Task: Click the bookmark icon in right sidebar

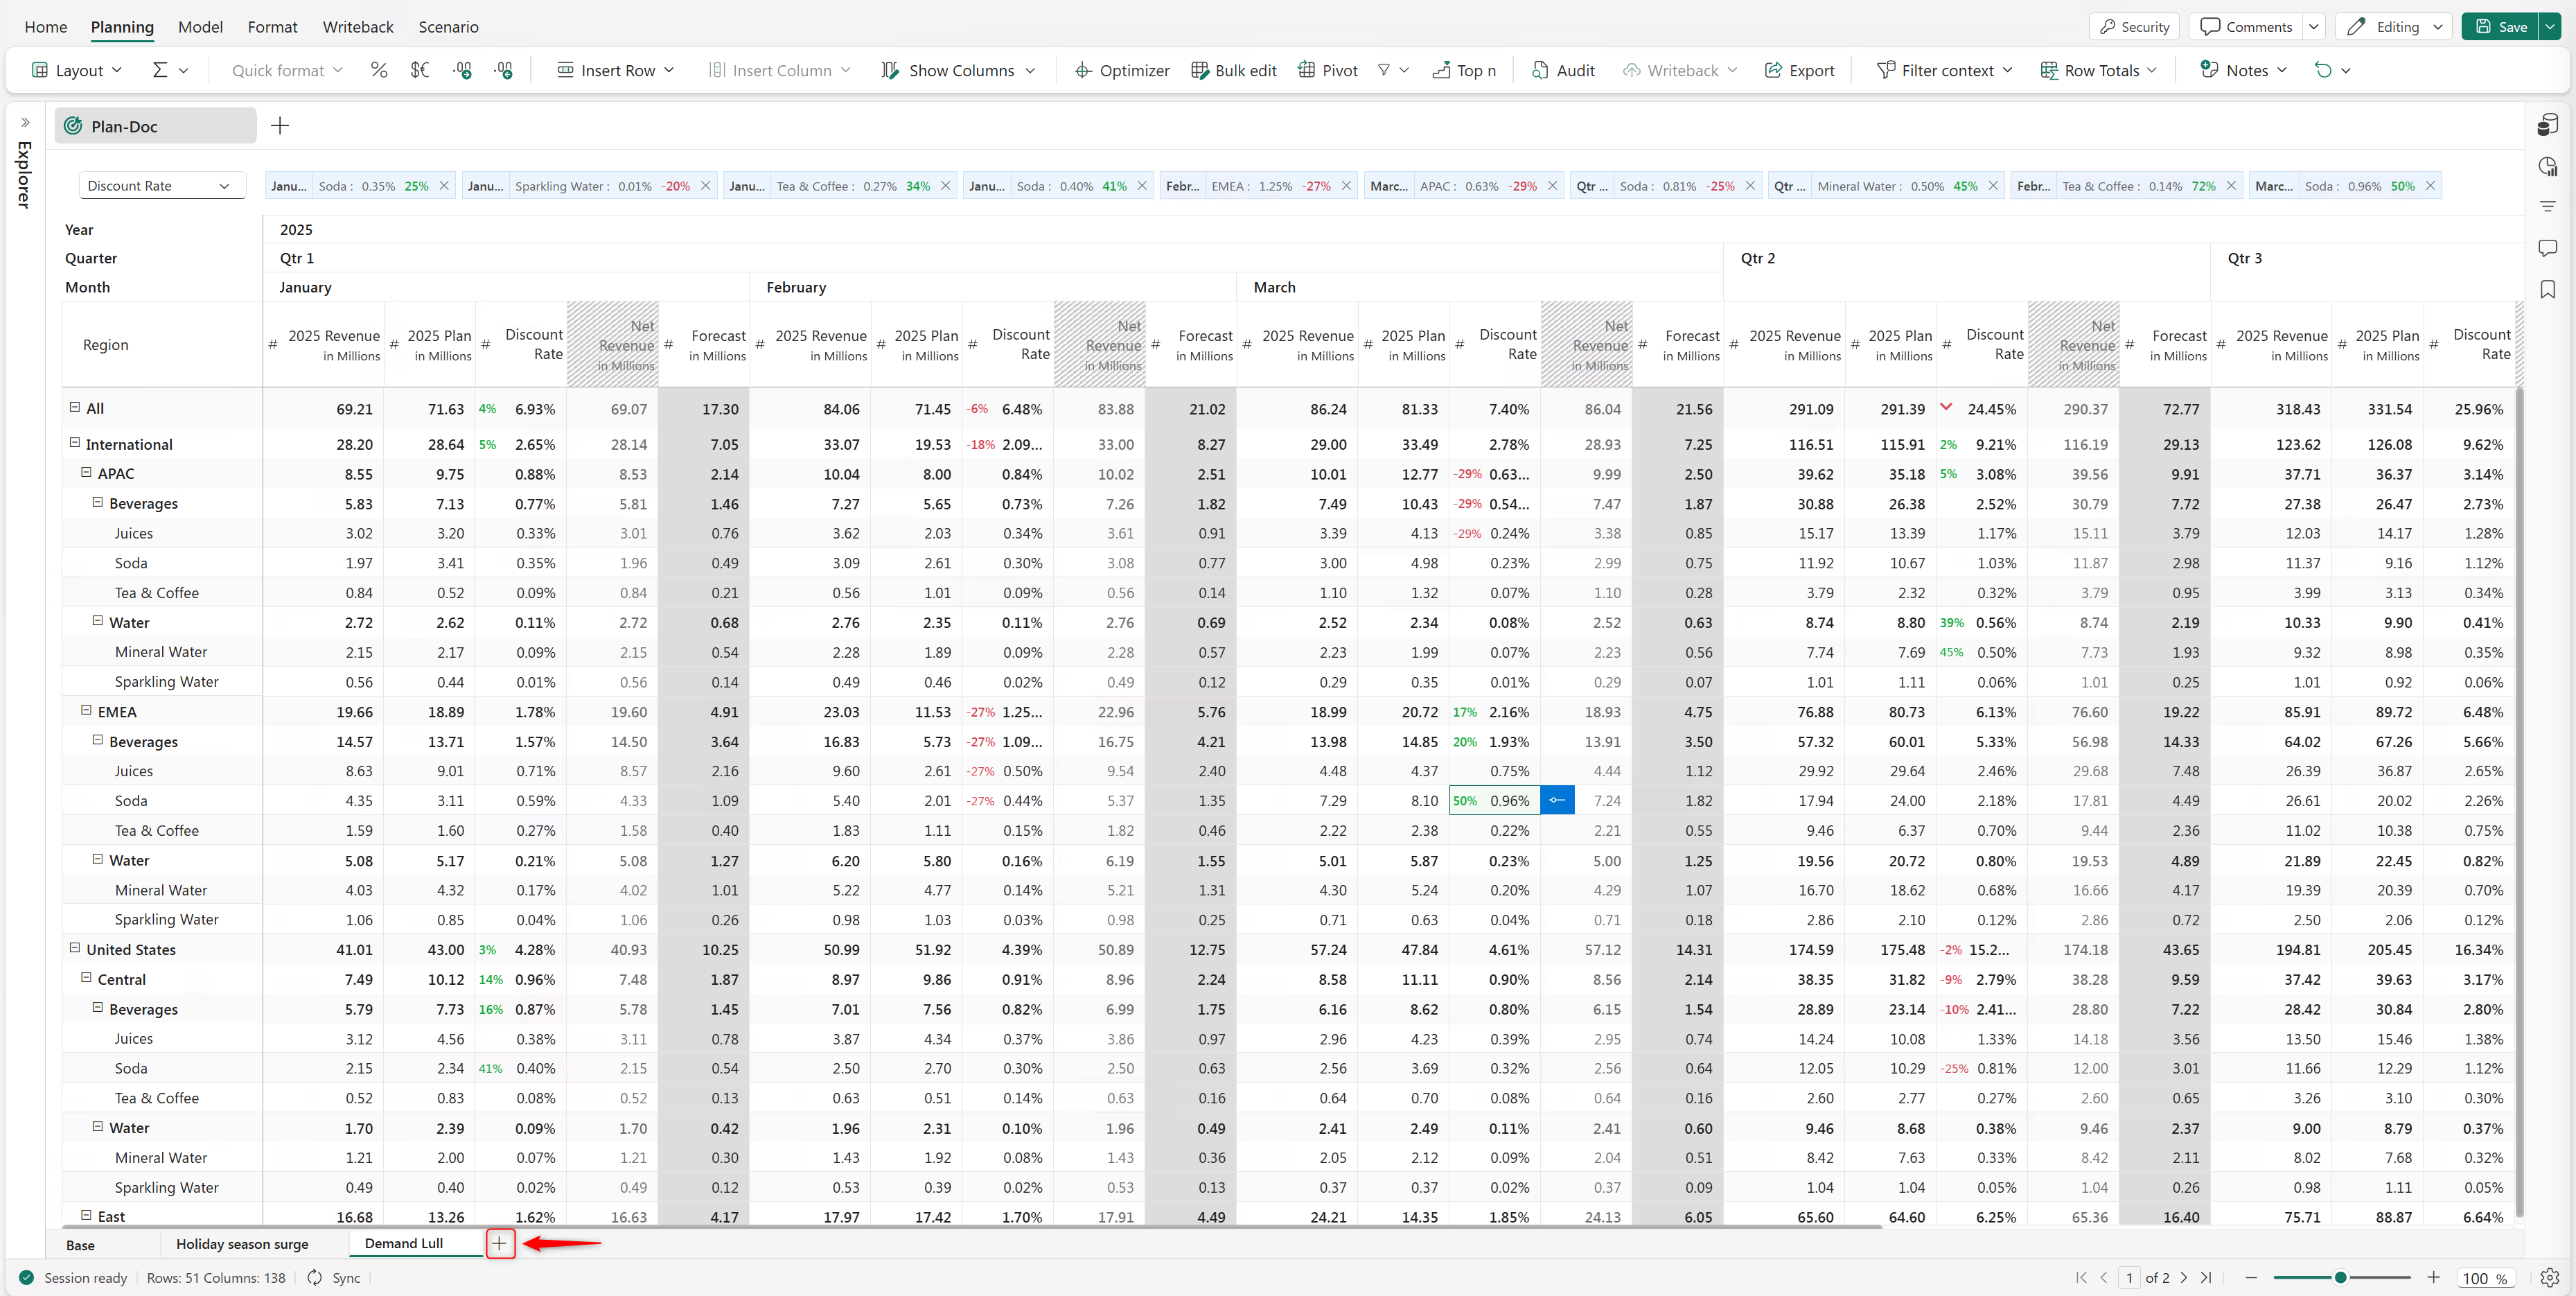Action: (2547, 289)
